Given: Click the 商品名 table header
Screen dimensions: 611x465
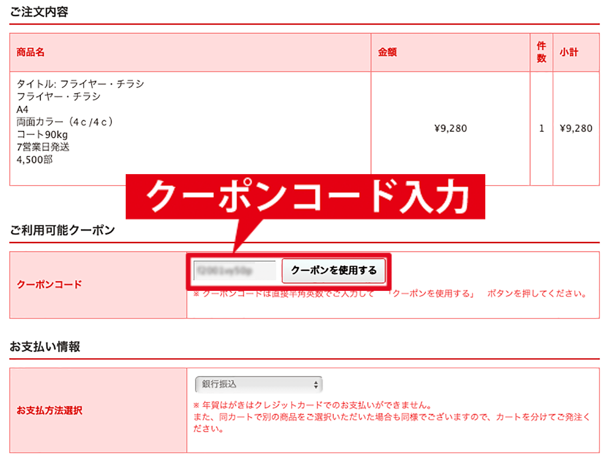Looking at the screenshot, I should pos(30,52).
